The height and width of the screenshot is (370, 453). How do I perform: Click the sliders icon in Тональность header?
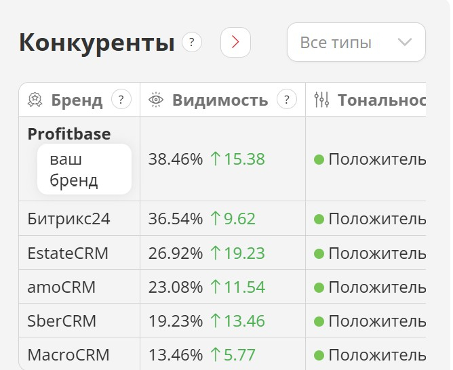(321, 100)
